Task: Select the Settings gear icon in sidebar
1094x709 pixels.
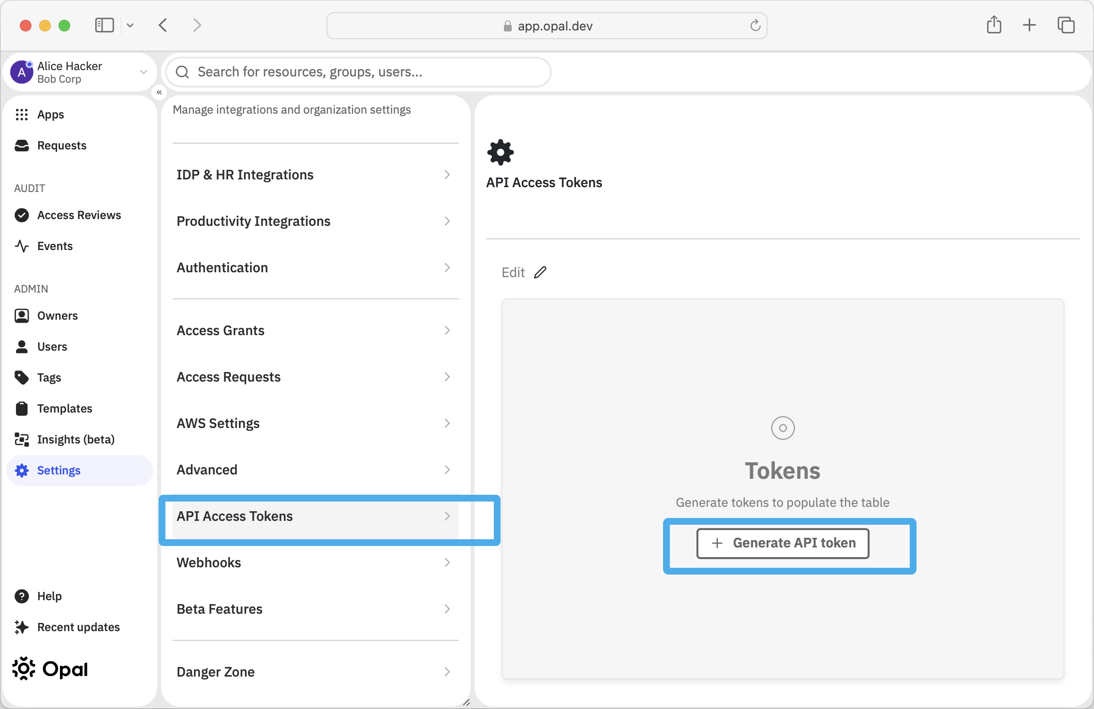Action: [x=22, y=471]
